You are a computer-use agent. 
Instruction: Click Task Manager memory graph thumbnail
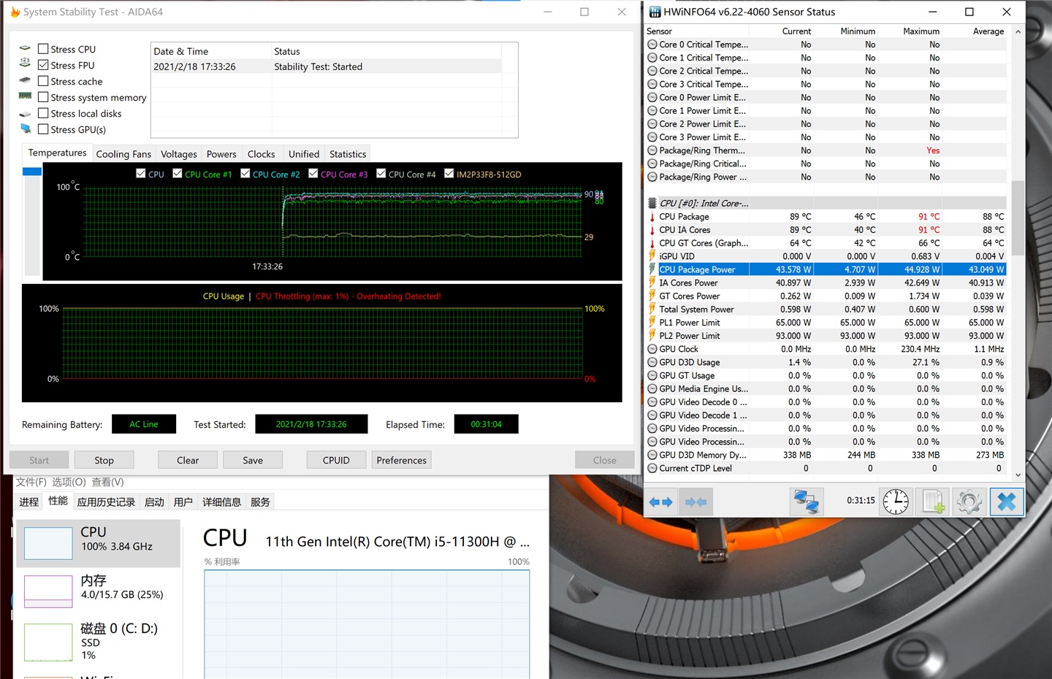pyautogui.click(x=48, y=592)
